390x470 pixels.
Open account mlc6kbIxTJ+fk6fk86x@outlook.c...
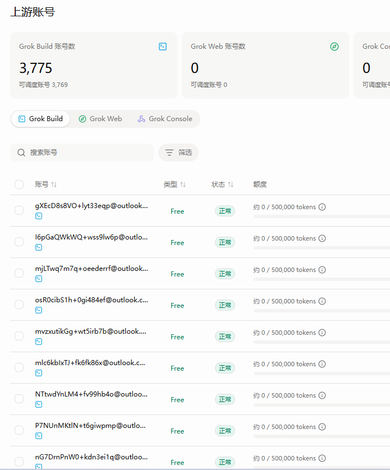pyautogui.click(x=90, y=363)
